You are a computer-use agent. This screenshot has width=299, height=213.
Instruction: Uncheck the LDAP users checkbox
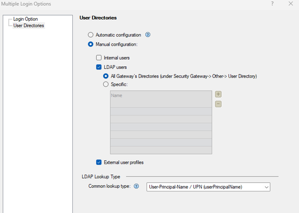[x=99, y=67]
